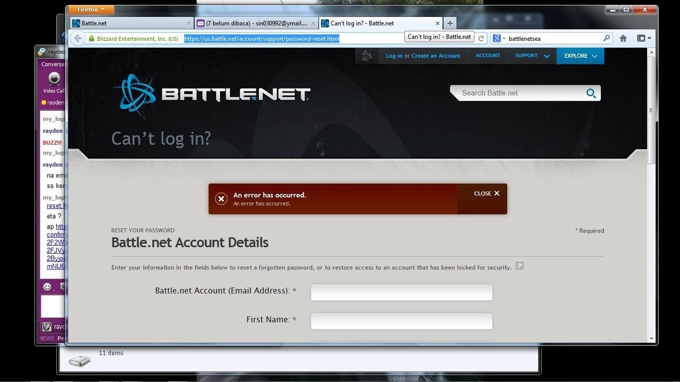Click the help question mark icon
Screen dimensions: 680x382
520,266
